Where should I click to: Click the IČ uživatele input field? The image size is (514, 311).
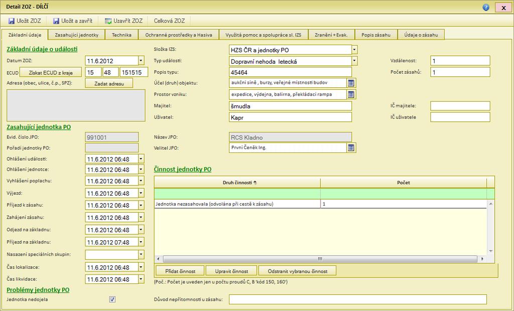(x=460, y=117)
